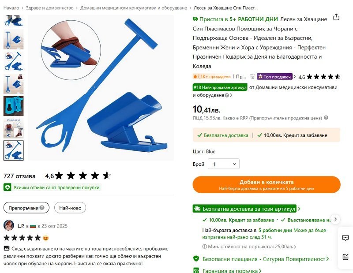Expand the Топ продавач badge chevron
The height and width of the screenshot is (273, 353).
click(x=294, y=77)
